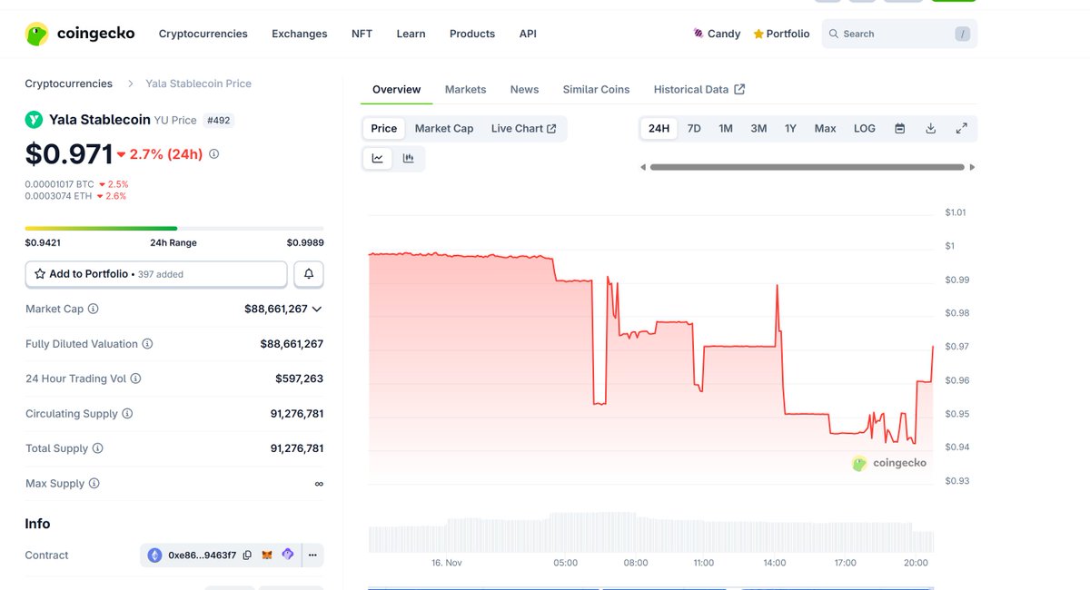Click the Ethereum chain icon in Contract

pyautogui.click(x=154, y=556)
